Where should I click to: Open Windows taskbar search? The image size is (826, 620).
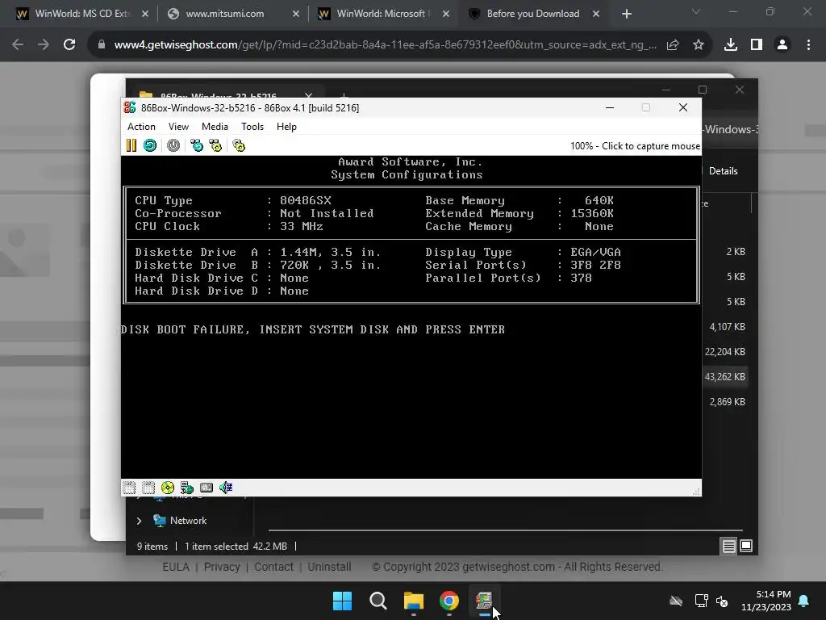(378, 601)
